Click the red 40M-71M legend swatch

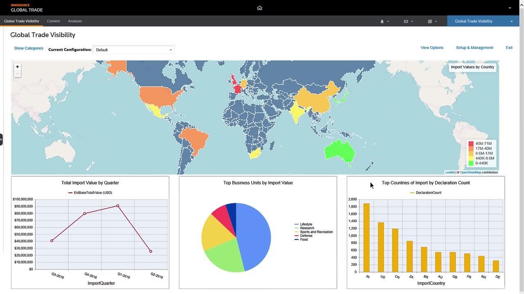click(x=471, y=144)
